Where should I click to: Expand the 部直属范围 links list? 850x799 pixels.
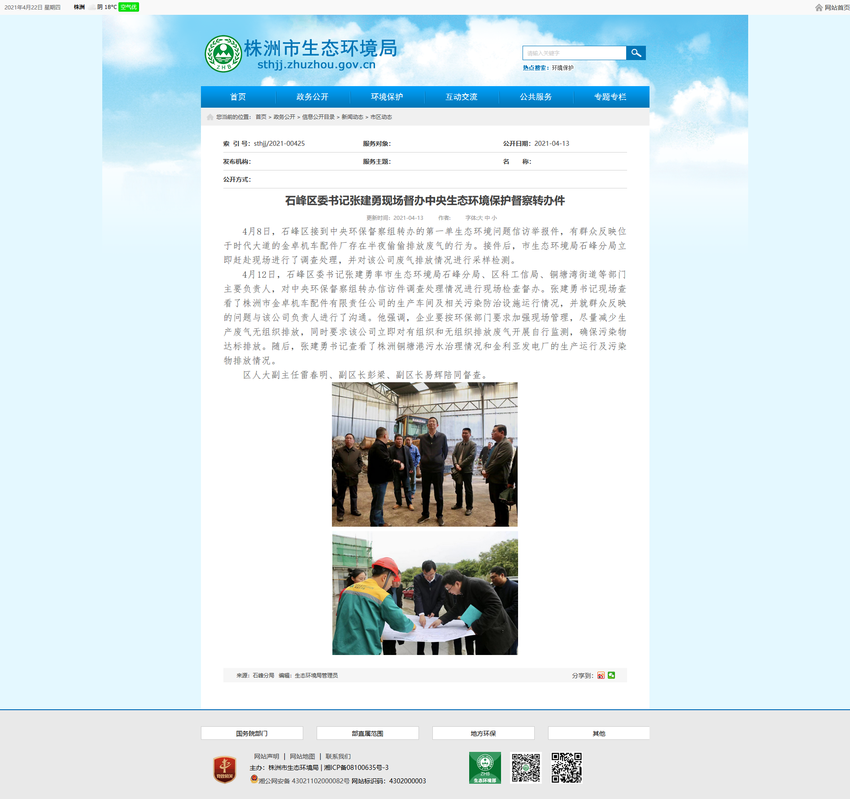tap(368, 733)
